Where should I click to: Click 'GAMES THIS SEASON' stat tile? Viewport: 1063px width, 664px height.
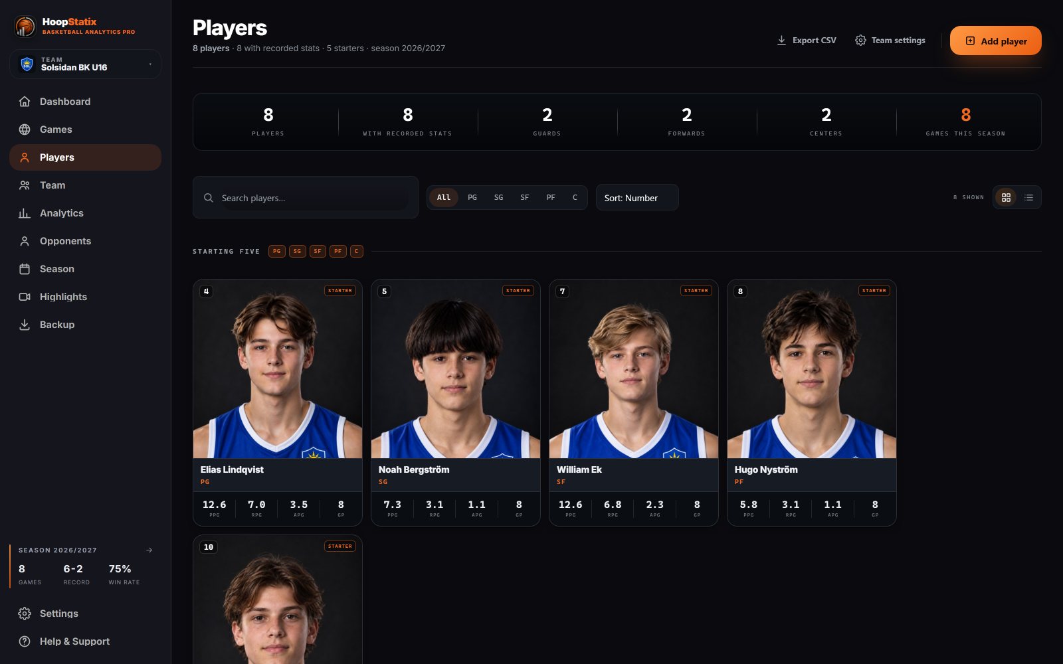(x=965, y=122)
